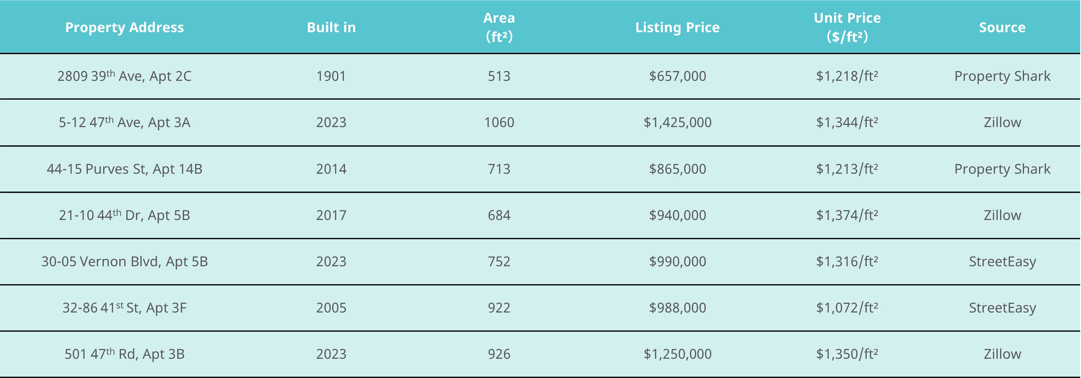Click the 1901 built year cell
The height and width of the screenshot is (378, 1081).
tap(331, 76)
